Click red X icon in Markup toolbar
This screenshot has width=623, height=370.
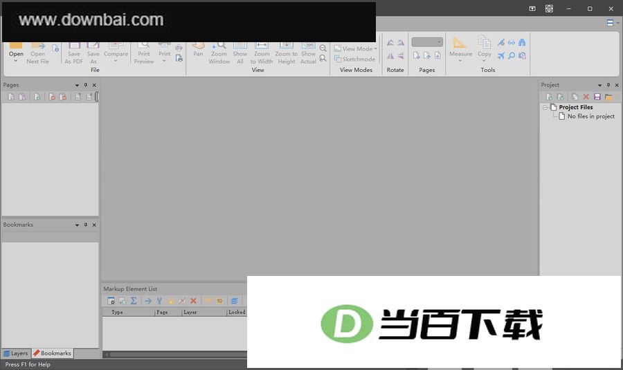[x=194, y=301]
